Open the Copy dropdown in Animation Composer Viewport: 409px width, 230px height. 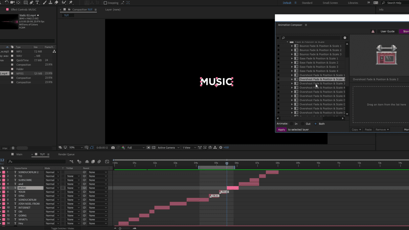click(x=356, y=129)
